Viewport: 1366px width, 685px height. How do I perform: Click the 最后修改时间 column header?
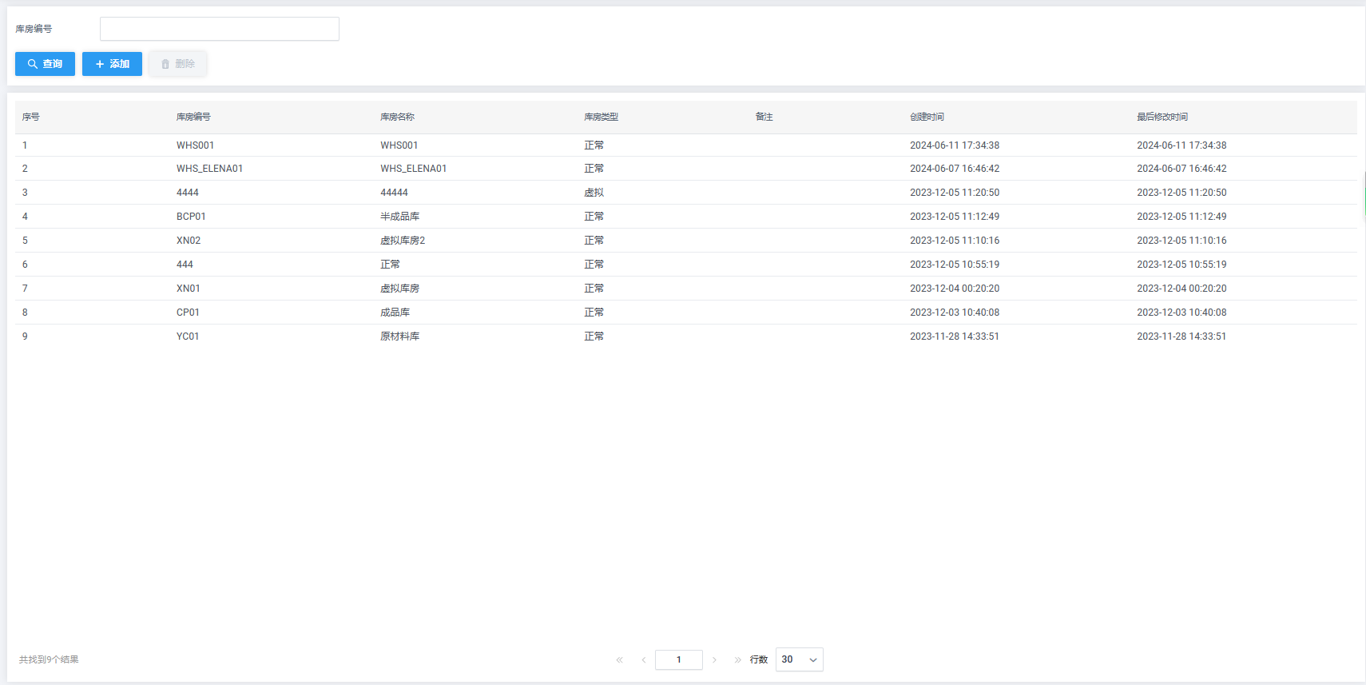[1161, 117]
